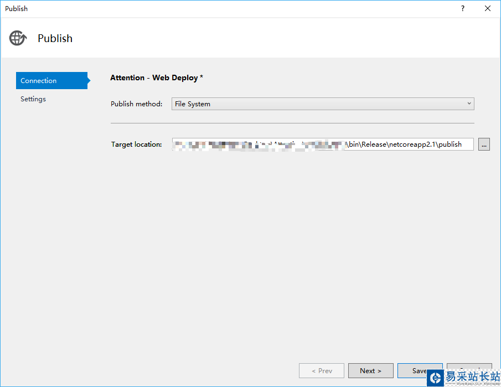
Task: Open the Settings tab
Action: coord(33,99)
